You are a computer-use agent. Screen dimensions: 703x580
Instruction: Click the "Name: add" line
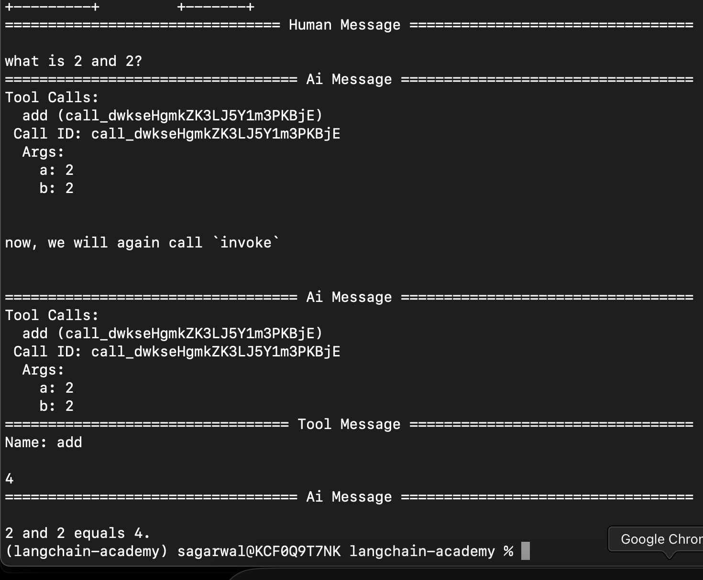(x=44, y=442)
